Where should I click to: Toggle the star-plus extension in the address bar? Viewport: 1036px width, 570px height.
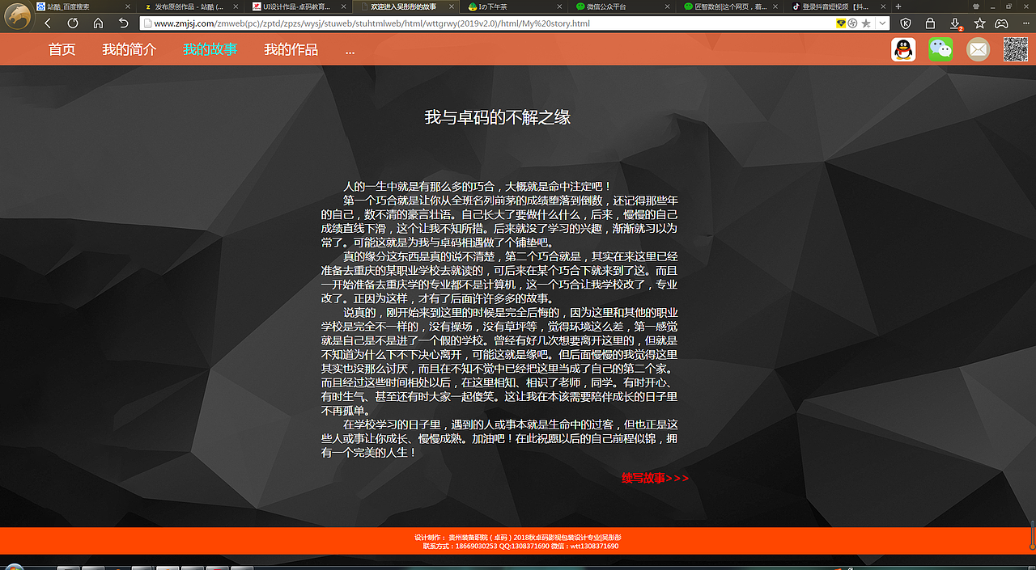pyautogui.click(x=866, y=23)
